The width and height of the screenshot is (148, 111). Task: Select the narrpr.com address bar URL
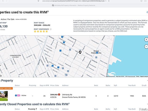coord(75,1)
